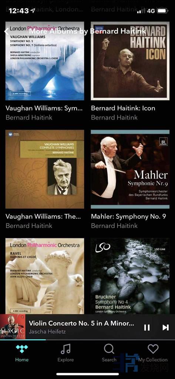Open the Ravel Daphnis et Chloé cover
Viewport: 175px width, 379px height.
pos(45,276)
